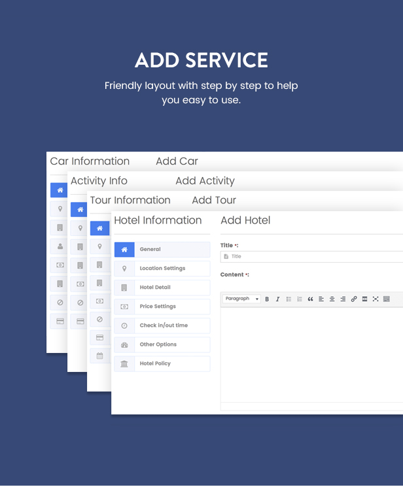The height and width of the screenshot is (489, 403).
Task: Insert a bulleted list in content editor
Action: pyautogui.click(x=289, y=299)
